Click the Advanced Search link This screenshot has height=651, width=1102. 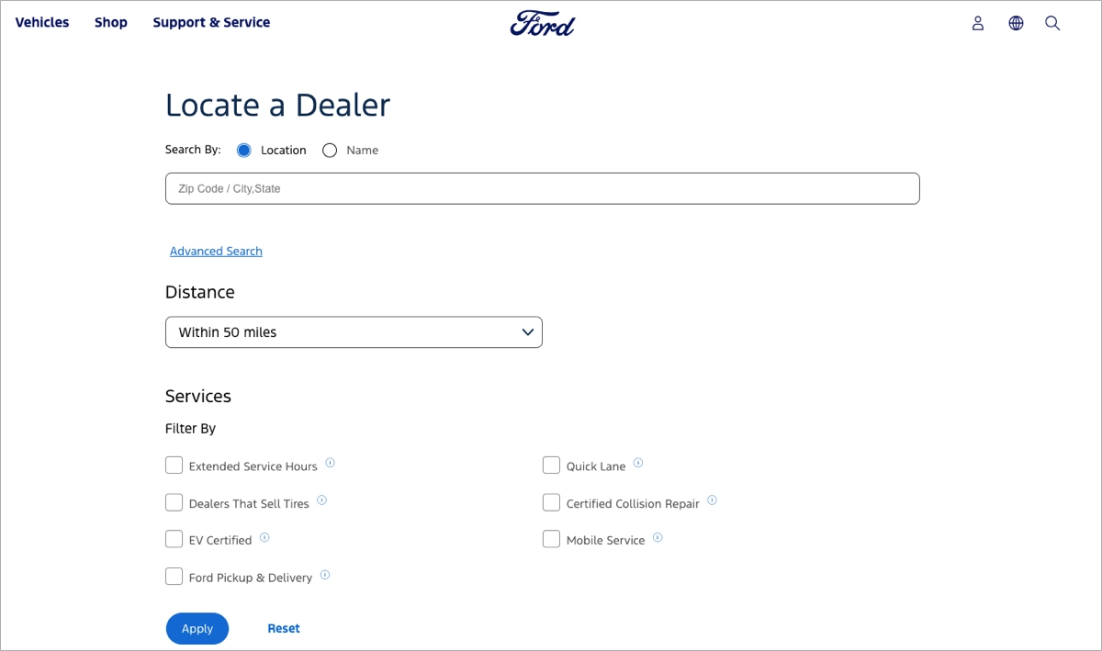pos(216,252)
